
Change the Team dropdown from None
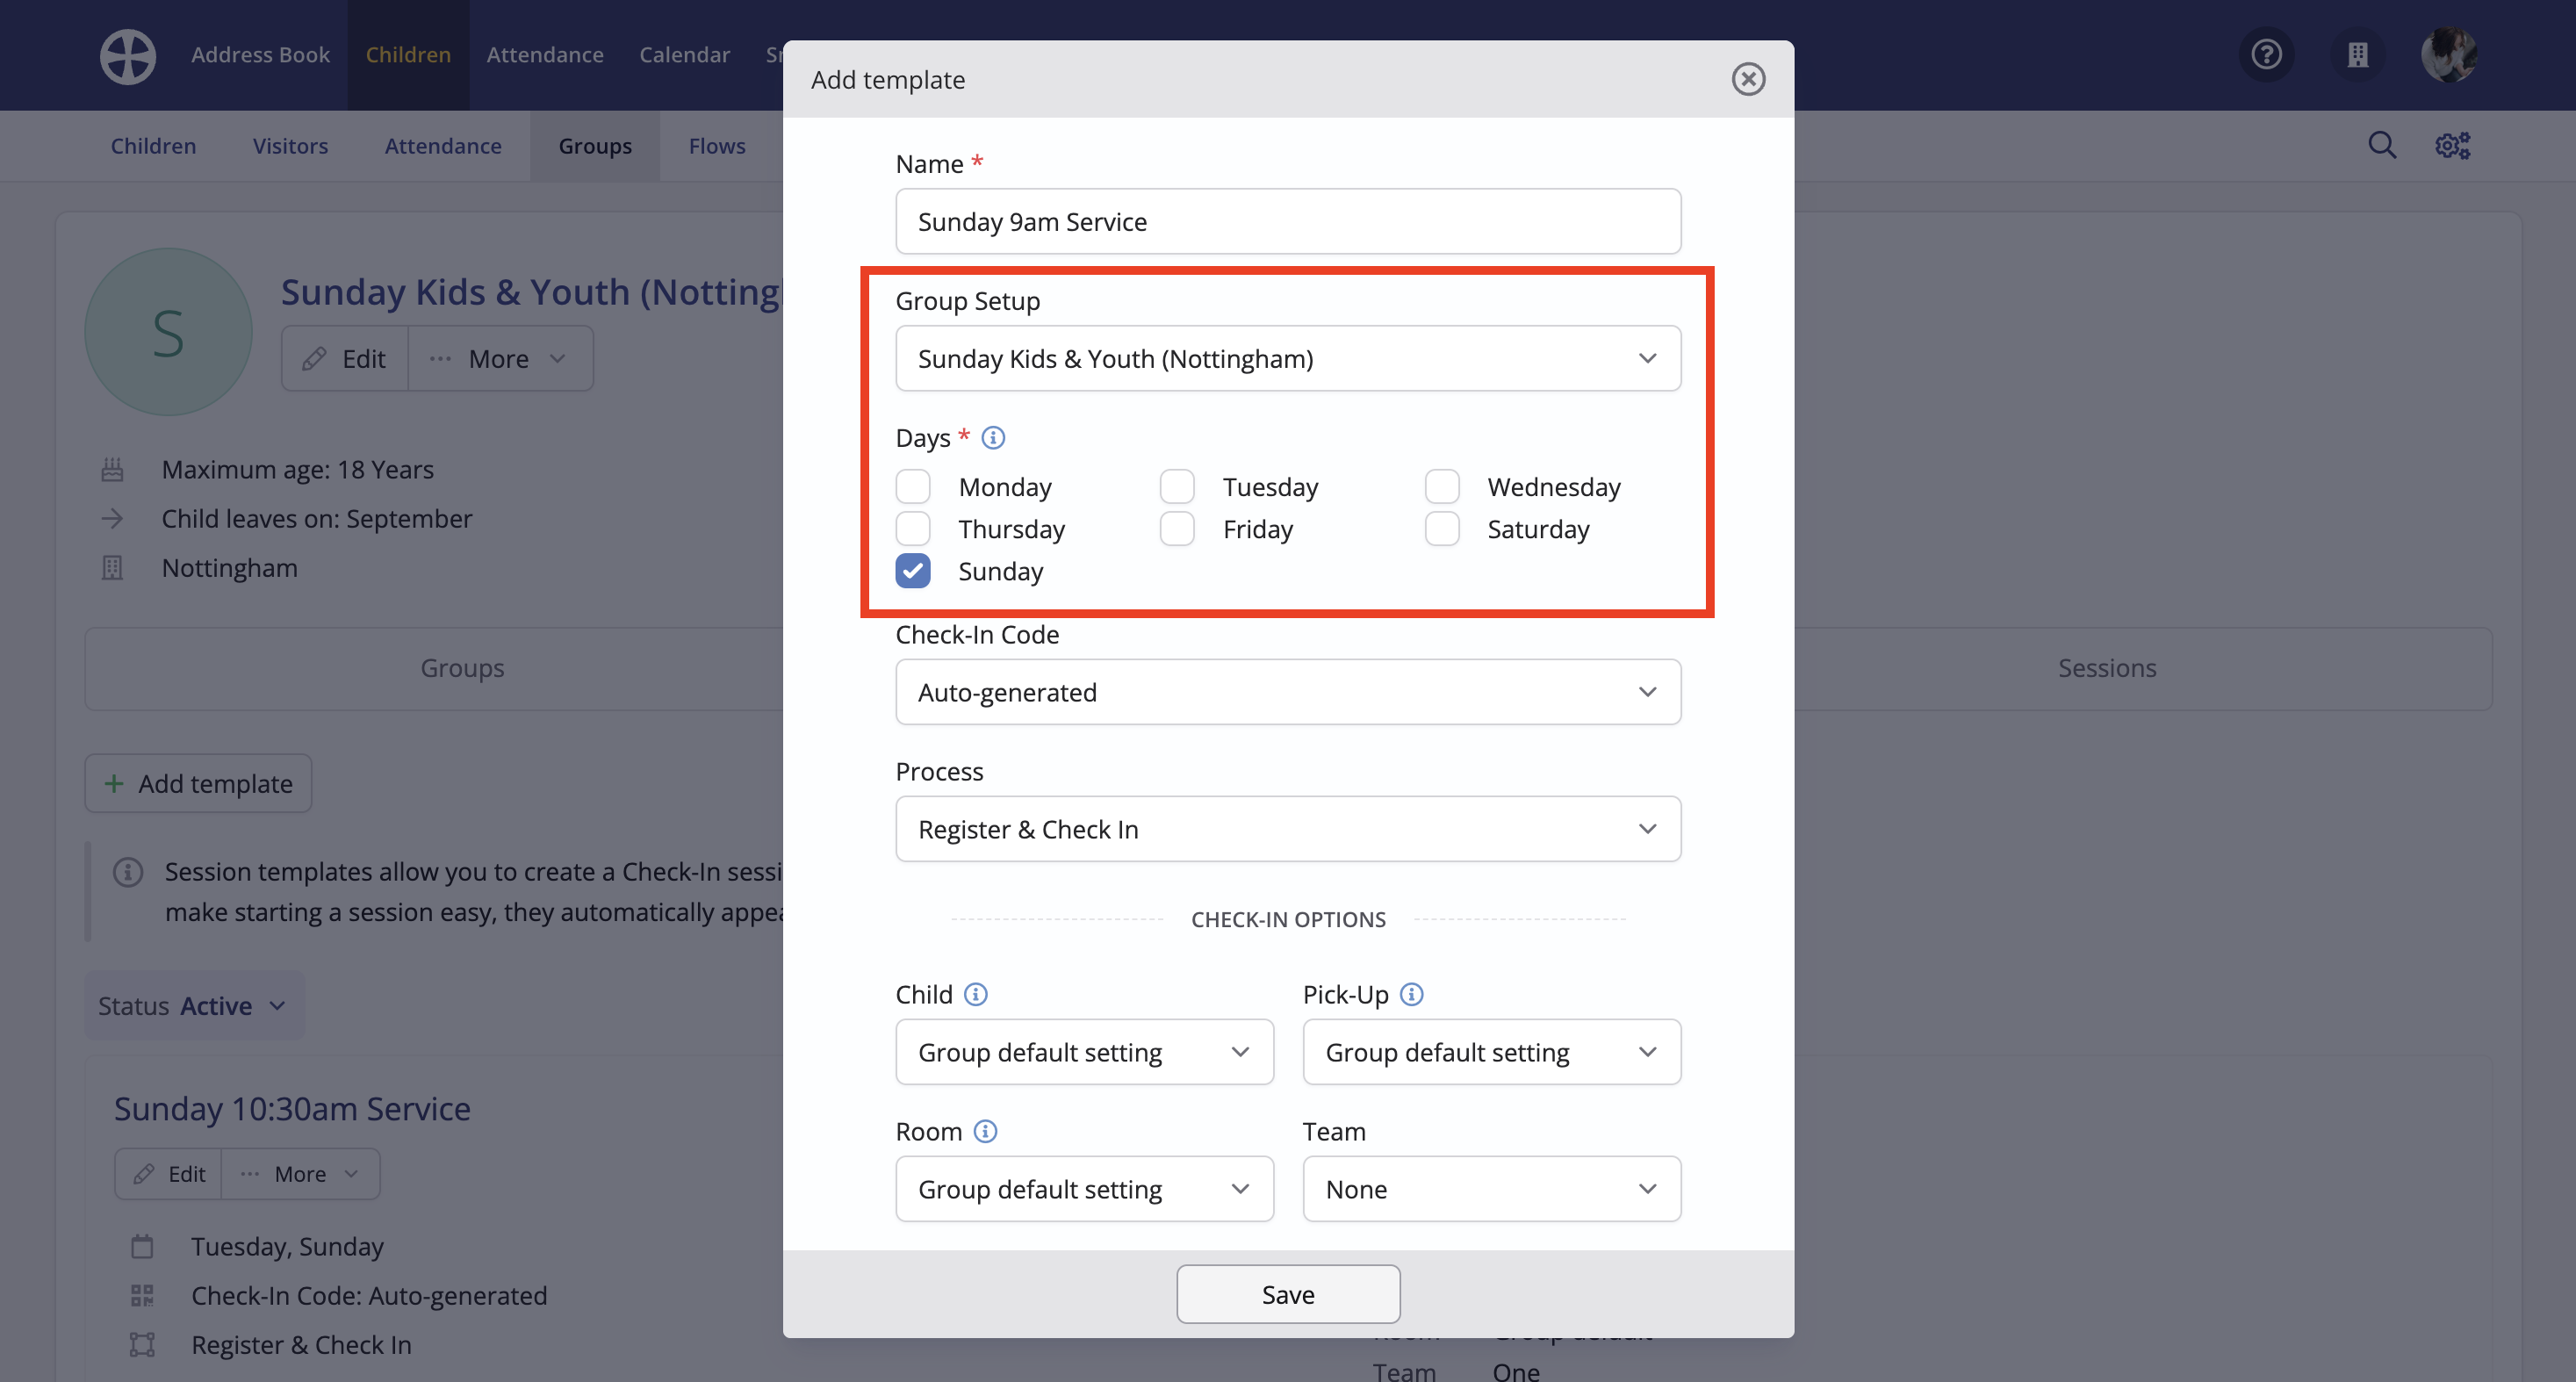pos(1491,1189)
